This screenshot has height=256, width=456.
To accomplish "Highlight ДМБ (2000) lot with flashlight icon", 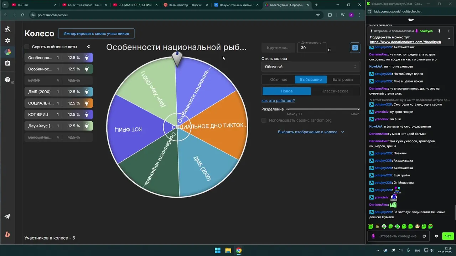I will pos(87,92).
